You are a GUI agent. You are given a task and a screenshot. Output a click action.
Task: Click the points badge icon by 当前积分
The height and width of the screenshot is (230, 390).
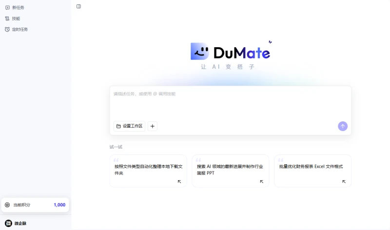(x=7, y=205)
